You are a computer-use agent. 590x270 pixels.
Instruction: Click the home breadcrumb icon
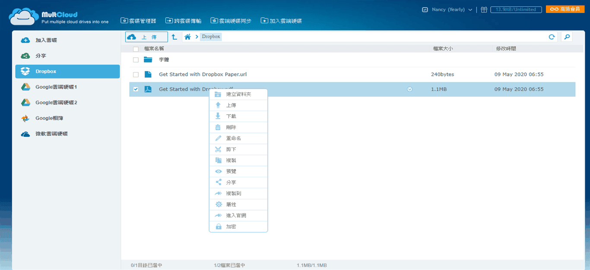point(187,37)
